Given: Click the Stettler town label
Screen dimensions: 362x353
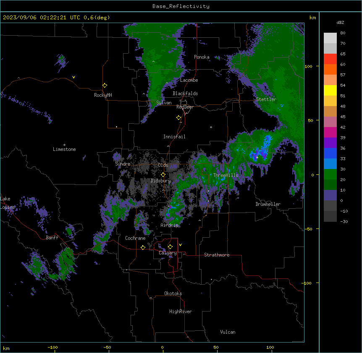Looking at the screenshot, I should (266, 99).
